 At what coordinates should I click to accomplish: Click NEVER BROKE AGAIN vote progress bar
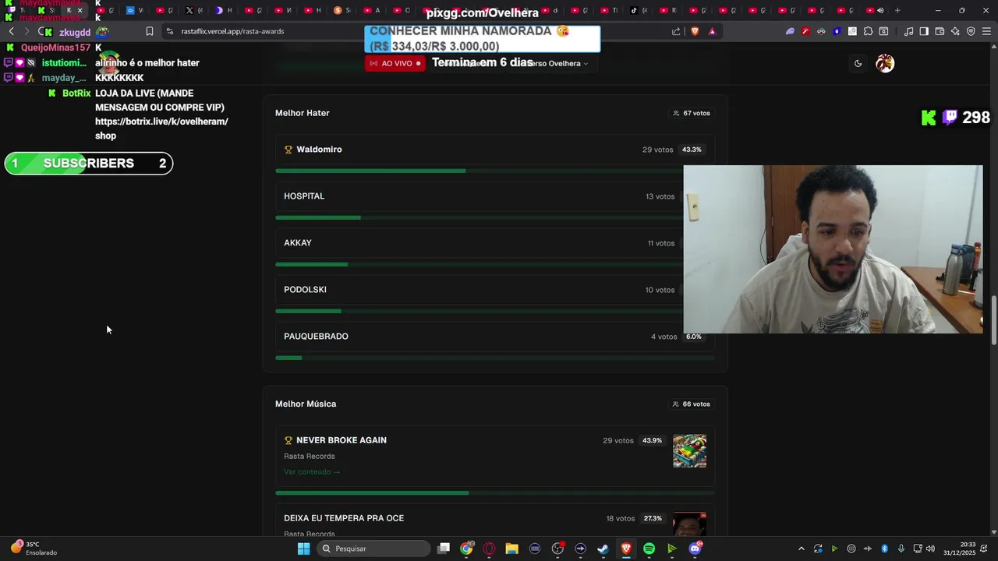[495, 492]
